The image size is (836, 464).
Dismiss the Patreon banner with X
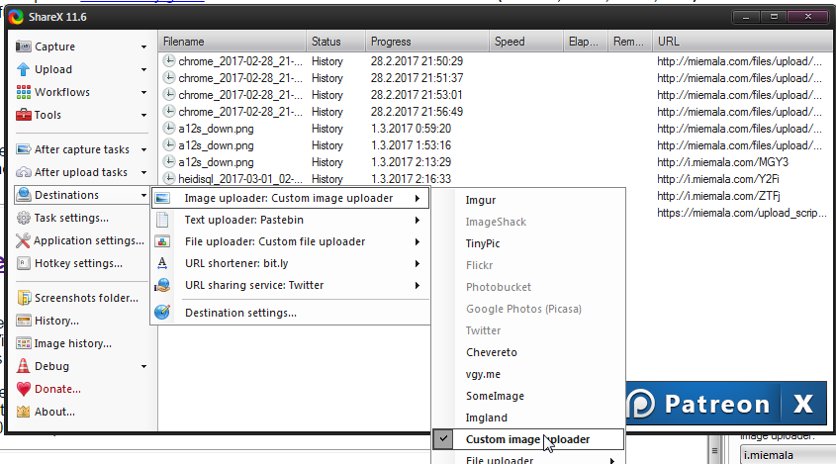coord(803,404)
